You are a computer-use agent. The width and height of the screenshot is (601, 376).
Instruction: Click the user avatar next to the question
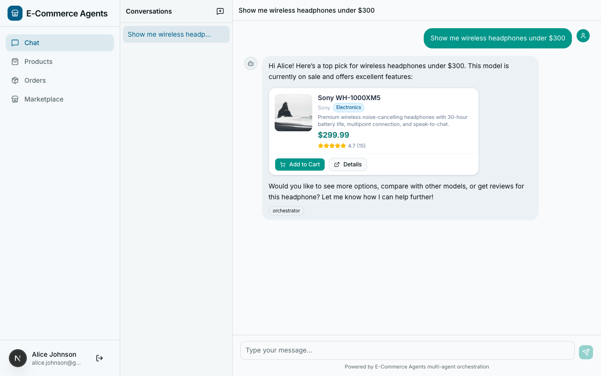583,36
